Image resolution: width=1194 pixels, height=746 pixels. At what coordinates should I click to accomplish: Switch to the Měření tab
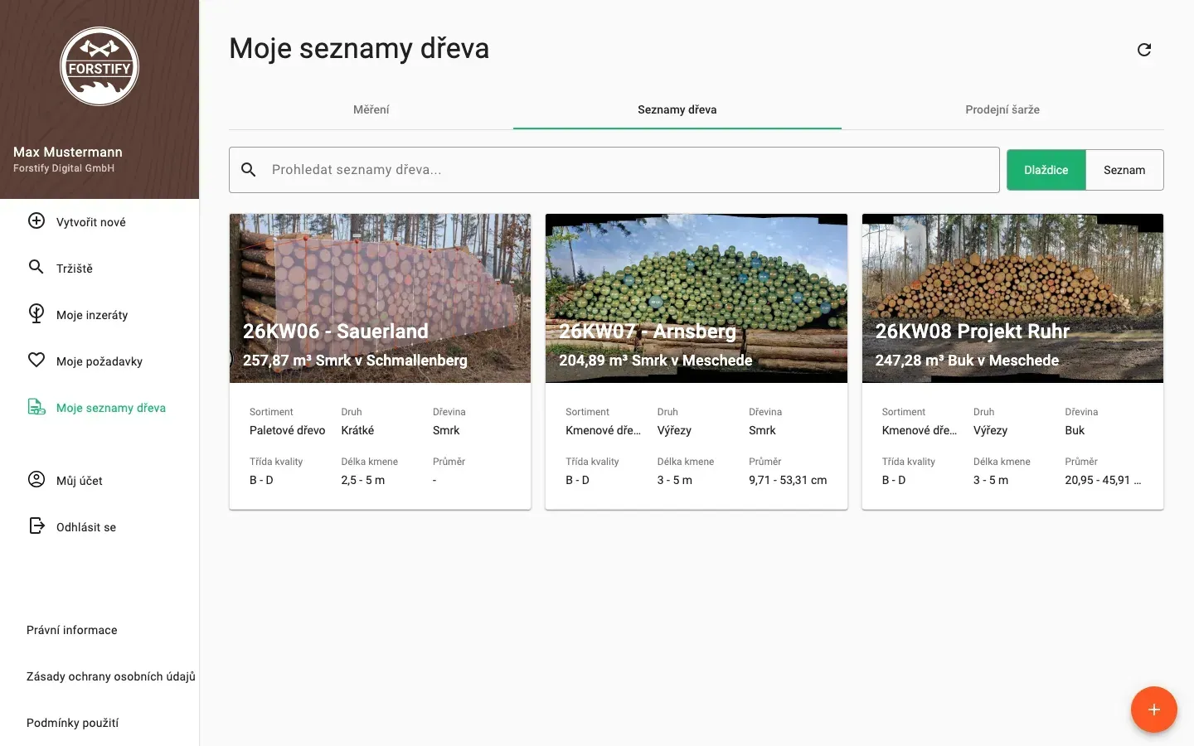(371, 109)
